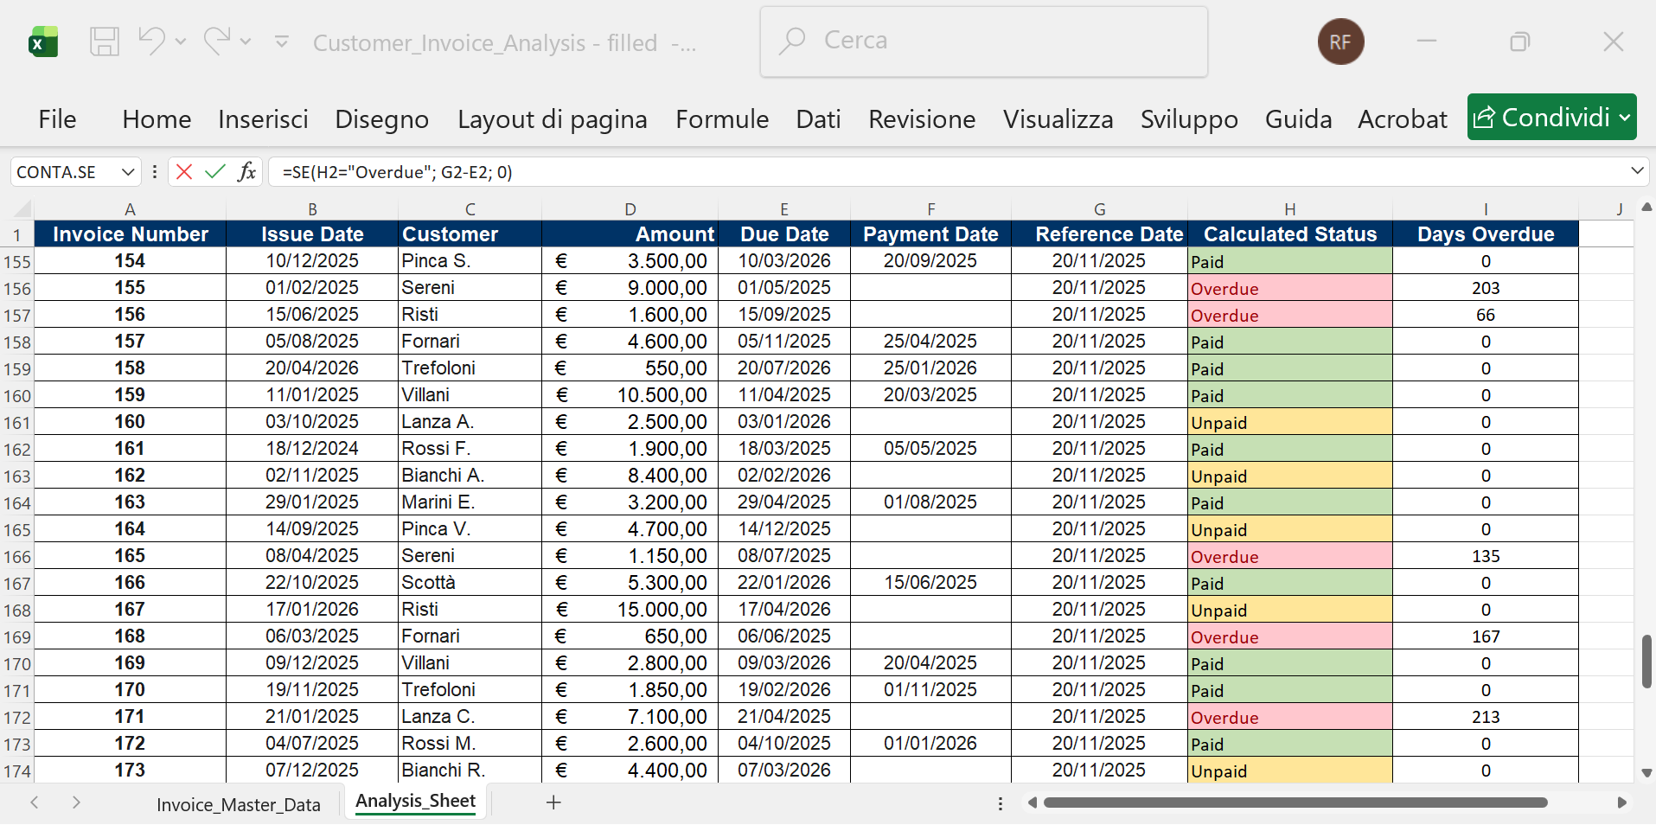Cancel formula entry with the red X icon
This screenshot has width=1656, height=825.
[183, 171]
